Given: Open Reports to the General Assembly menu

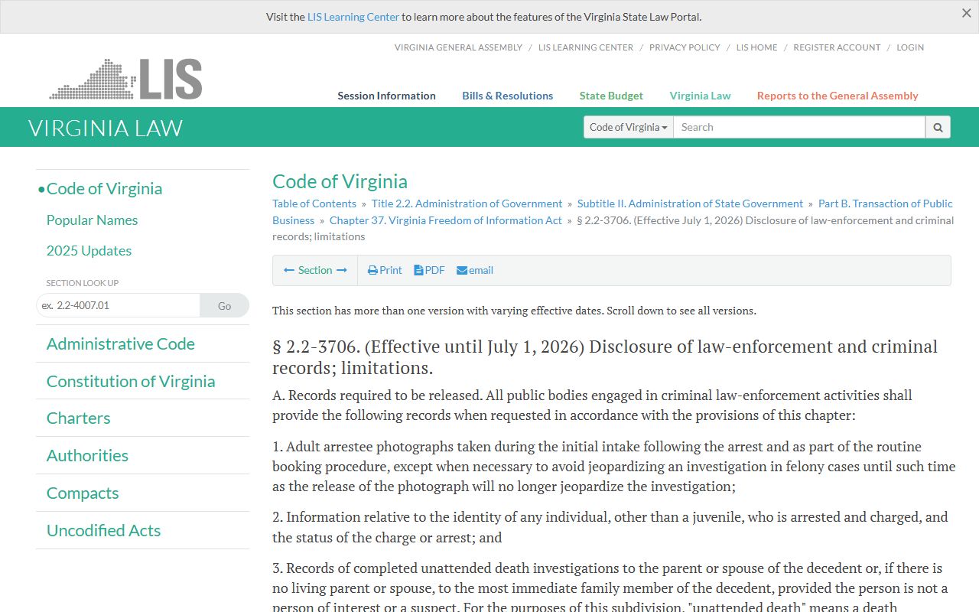Looking at the screenshot, I should 838,96.
